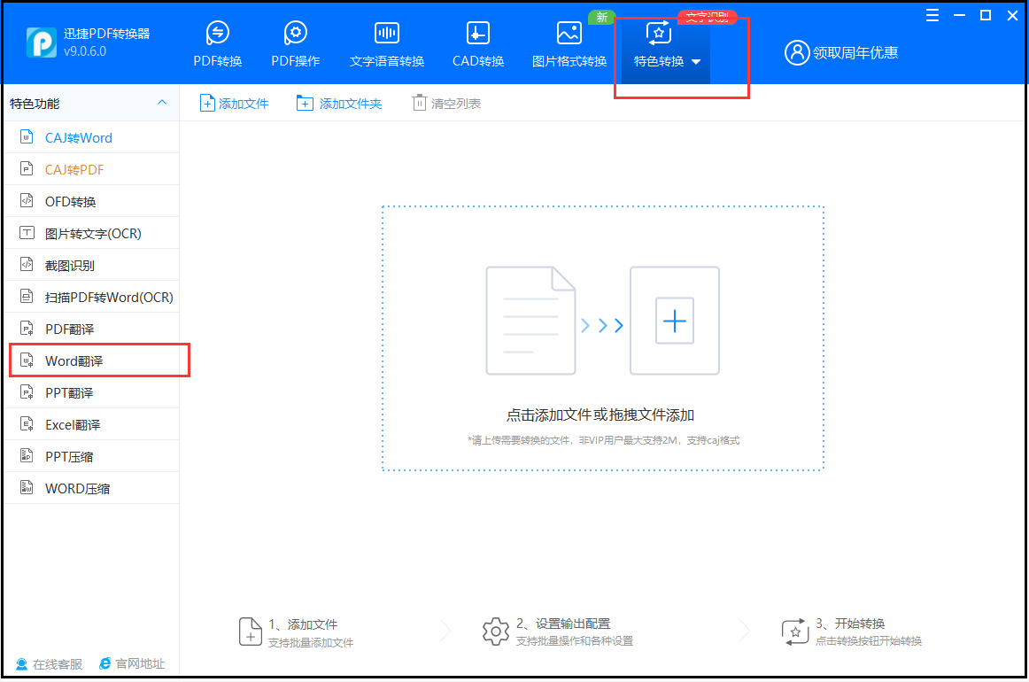This screenshot has width=1029, height=682.
Task: Open the CAD转换 section
Action: click(x=478, y=44)
